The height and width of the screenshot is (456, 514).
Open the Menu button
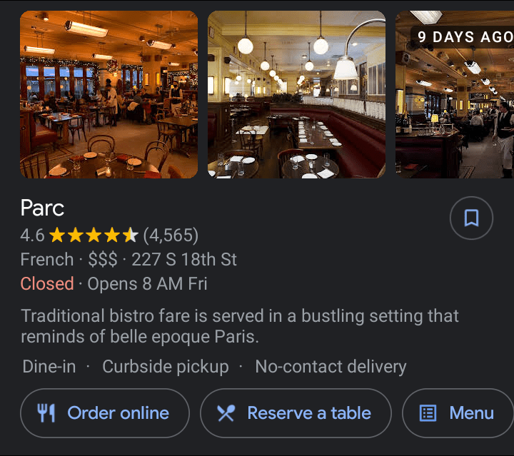[458, 413]
